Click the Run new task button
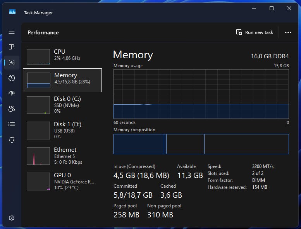 pyautogui.click(x=255, y=32)
